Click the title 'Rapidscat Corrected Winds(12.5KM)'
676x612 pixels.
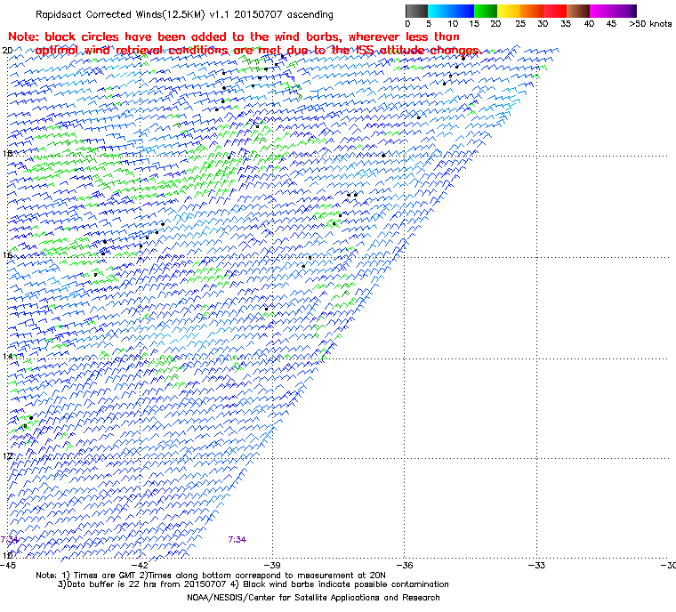(120, 14)
